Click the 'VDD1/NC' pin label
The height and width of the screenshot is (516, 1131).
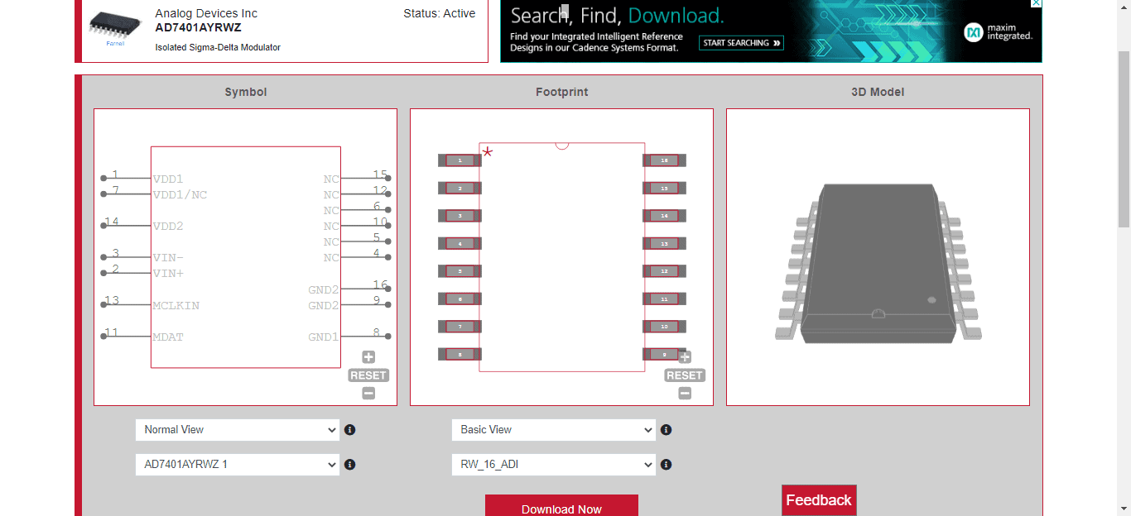180,194
